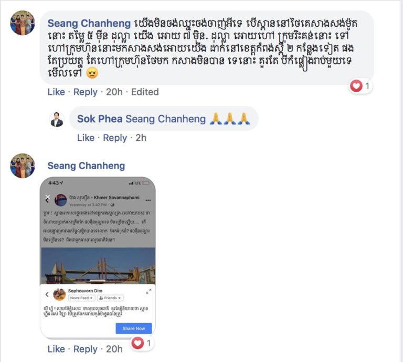Viewport: 403px width, 362px height.
Task: Click the back chevron beside Sopheavorn Dim
Action: 47,294
